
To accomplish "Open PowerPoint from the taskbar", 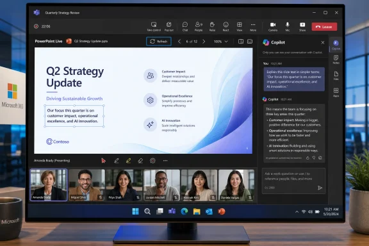I will click(222, 211).
